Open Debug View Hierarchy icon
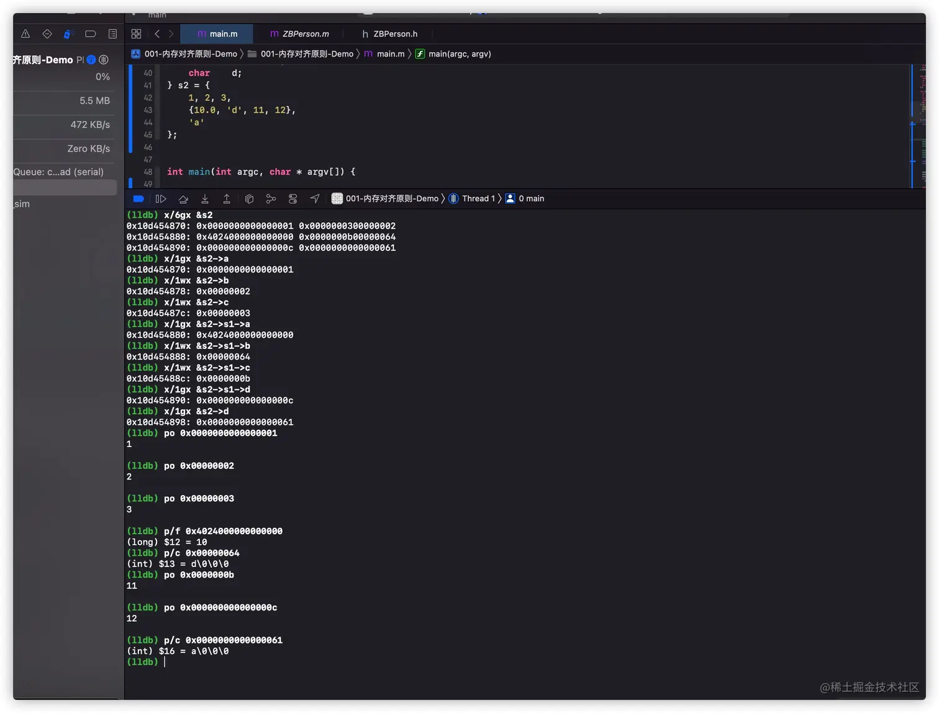Image resolution: width=939 pixels, height=713 pixels. (x=249, y=199)
